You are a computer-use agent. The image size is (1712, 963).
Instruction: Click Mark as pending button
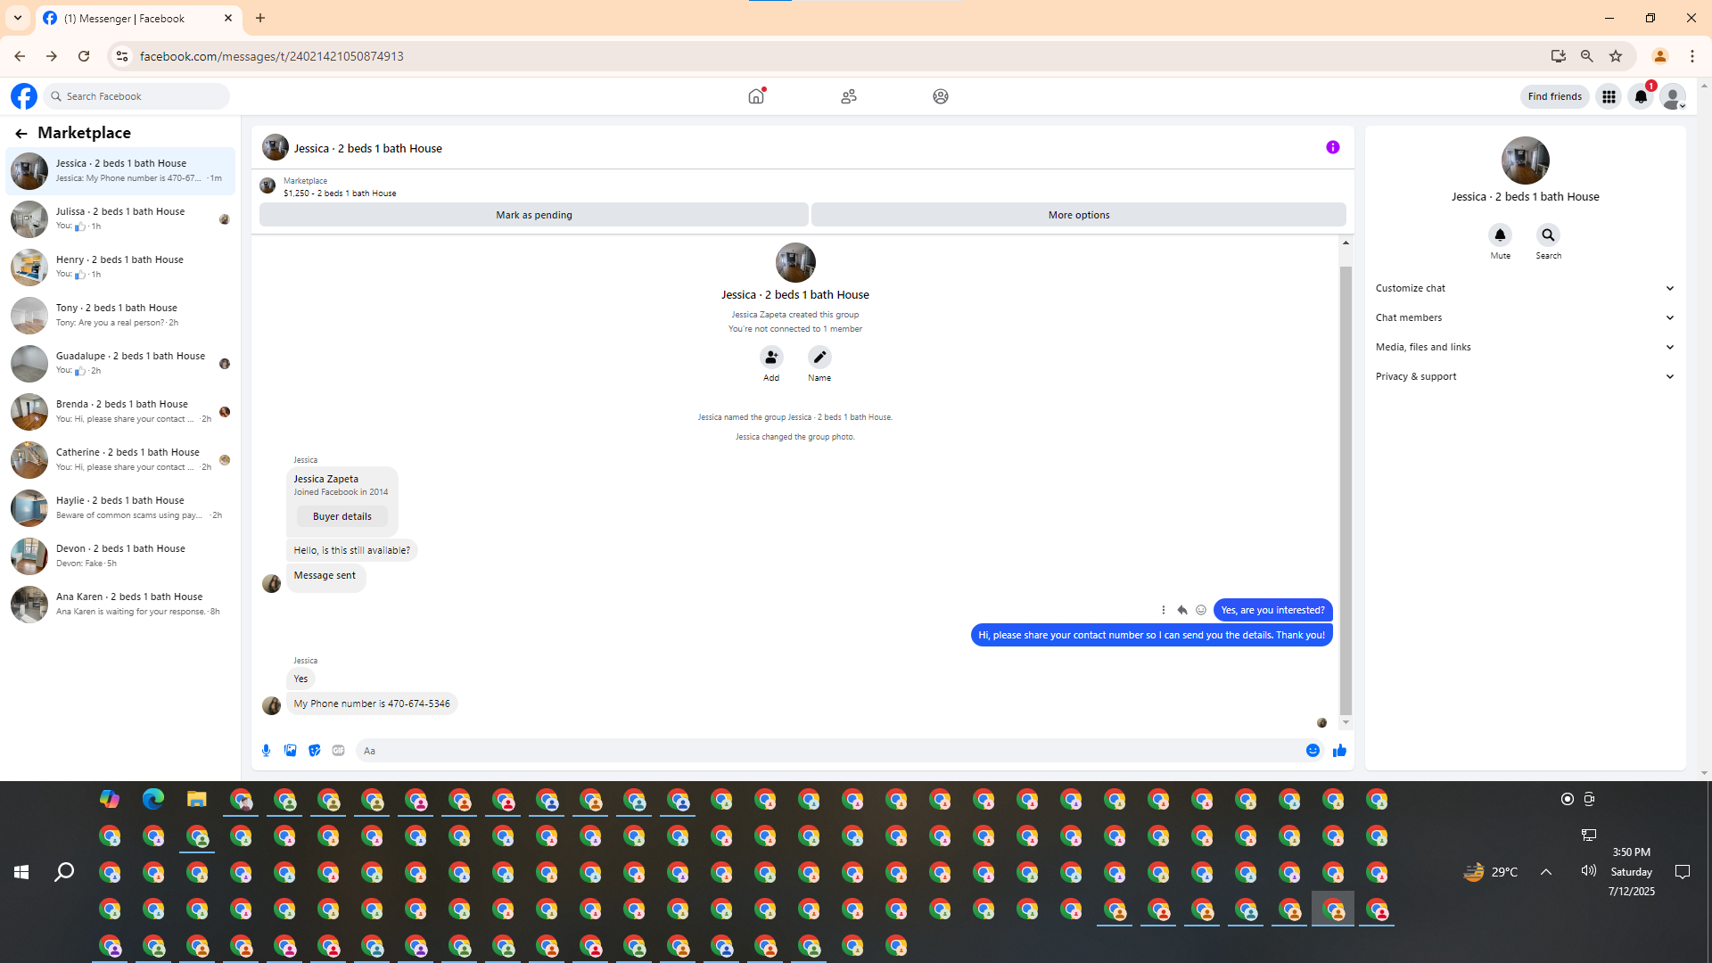[533, 215]
